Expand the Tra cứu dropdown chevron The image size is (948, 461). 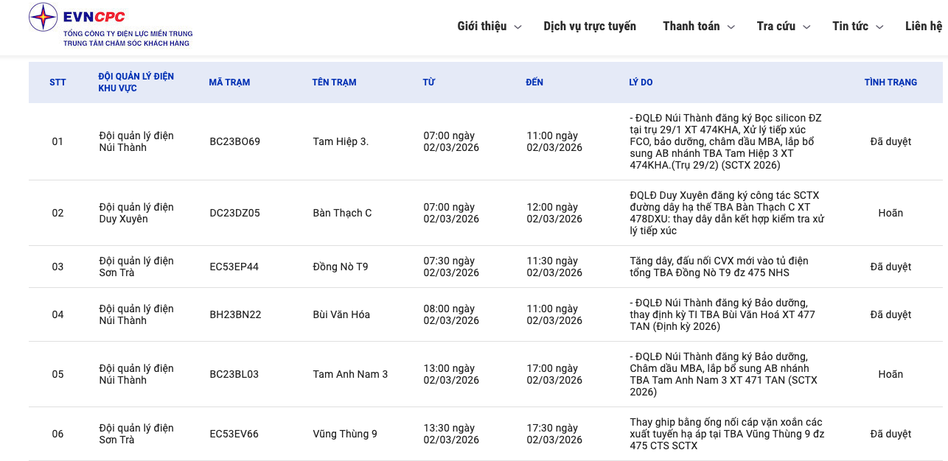tap(806, 27)
